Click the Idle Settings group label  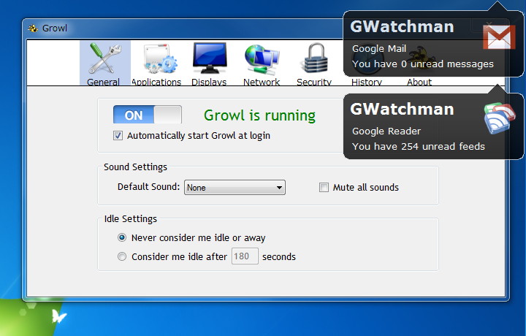tap(131, 218)
